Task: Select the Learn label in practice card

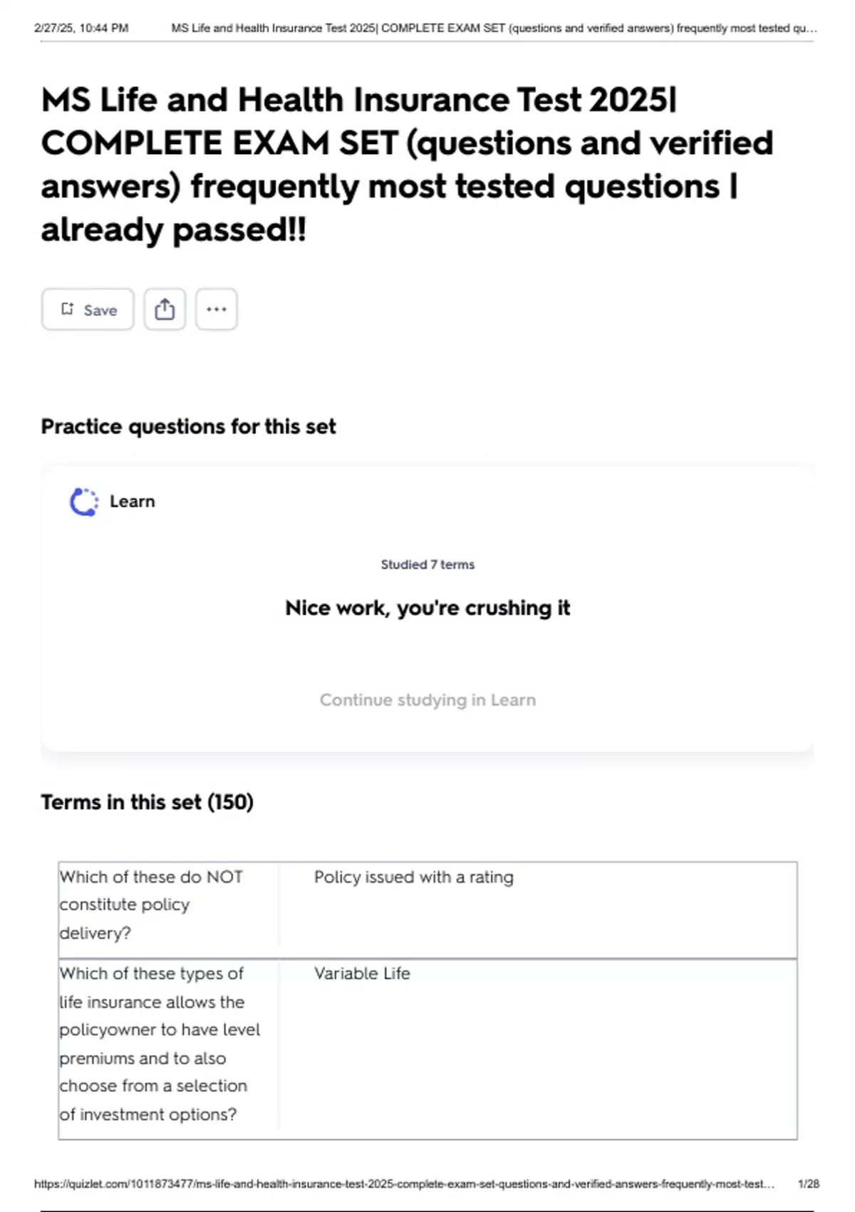Action: 132,501
